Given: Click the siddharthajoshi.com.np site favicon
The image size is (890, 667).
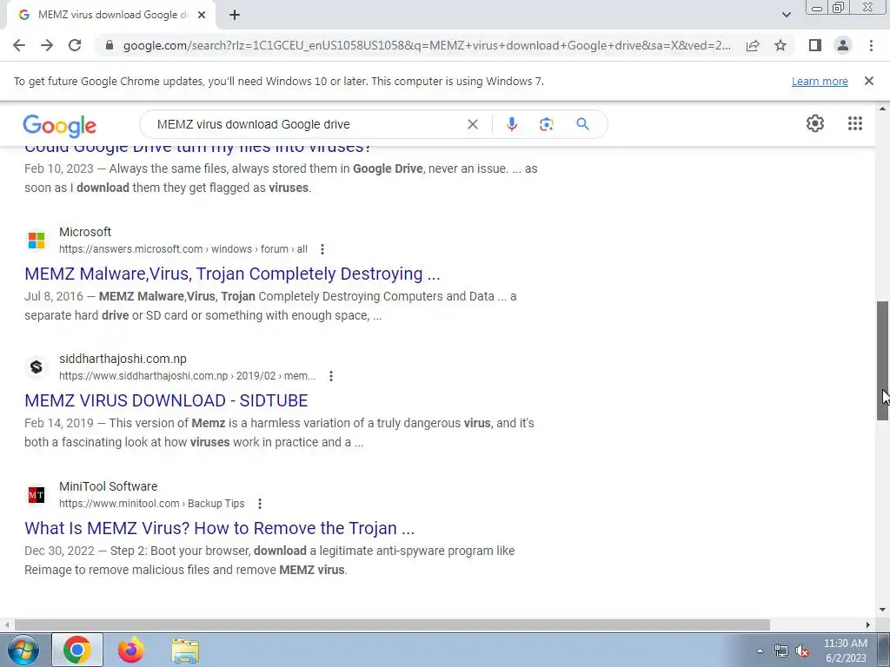Looking at the screenshot, I should [x=37, y=367].
